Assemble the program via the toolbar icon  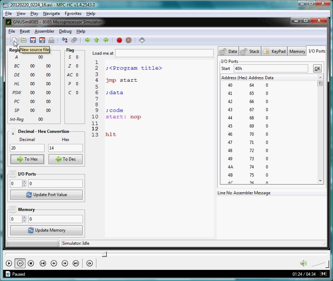tap(64, 40)
